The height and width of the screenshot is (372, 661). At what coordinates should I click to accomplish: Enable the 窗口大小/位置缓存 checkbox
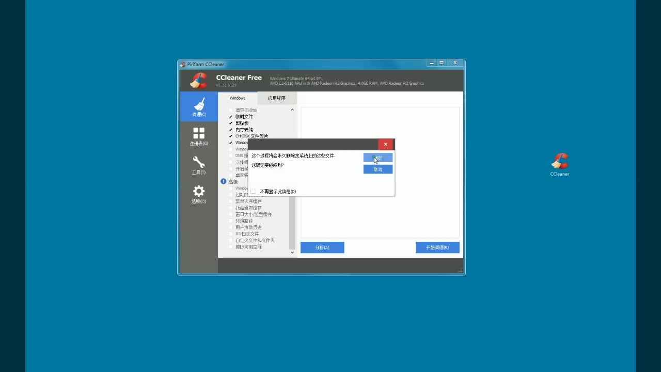click(x=231, y=214)
